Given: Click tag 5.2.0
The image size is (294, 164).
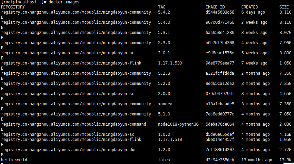Looking at the screenshot, I should (164, 84).
